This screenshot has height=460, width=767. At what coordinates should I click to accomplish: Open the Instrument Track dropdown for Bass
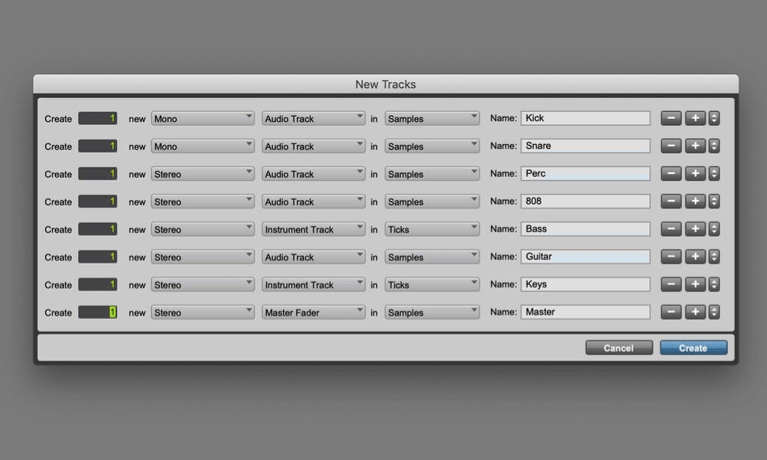pyautogui.click(x=313, y=229)
